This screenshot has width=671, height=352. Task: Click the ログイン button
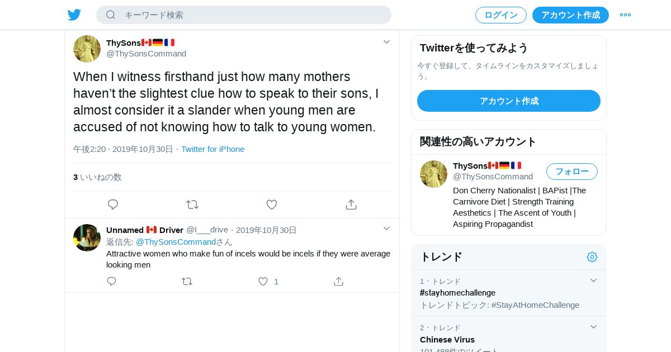(x=500, y=15)
